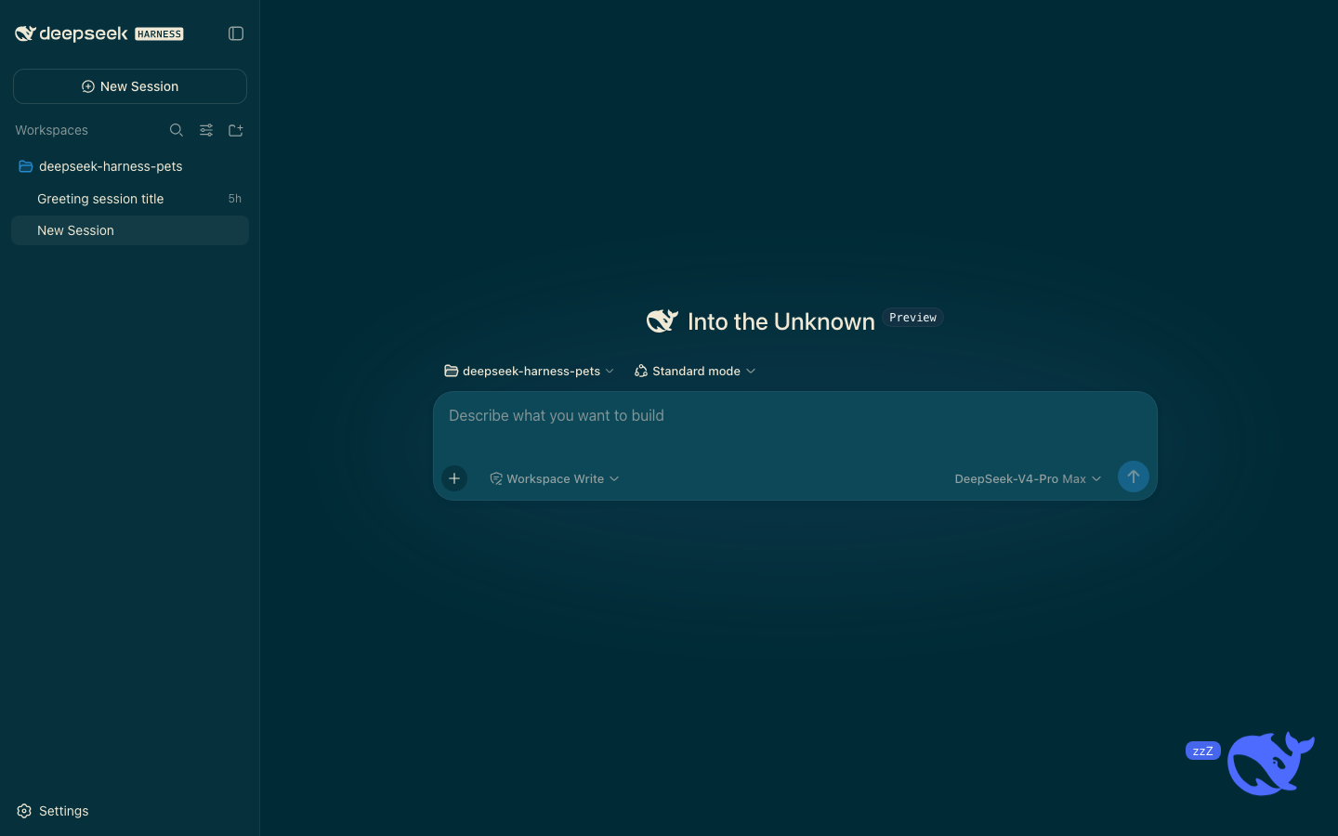1338x836 pixels.
Task: Click the zzZ sleep bubble
Action: (x=1202, y=751)
